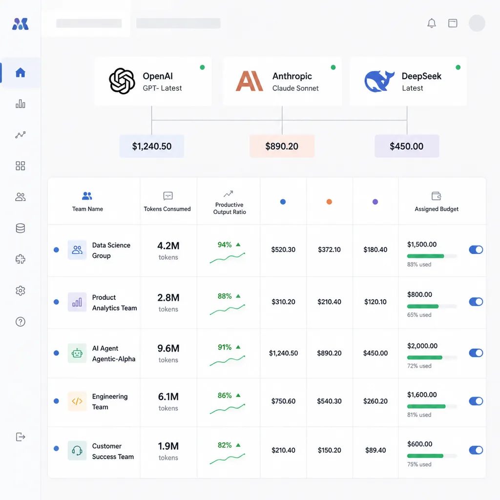Screen dimensions: 500x500
Task: Open the bar chart analytics sidebar icon
Action: pos(21,104)
